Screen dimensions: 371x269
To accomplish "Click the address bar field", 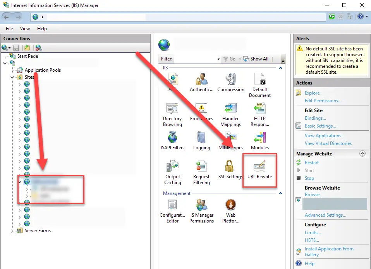I will click(x=178, y=17).
